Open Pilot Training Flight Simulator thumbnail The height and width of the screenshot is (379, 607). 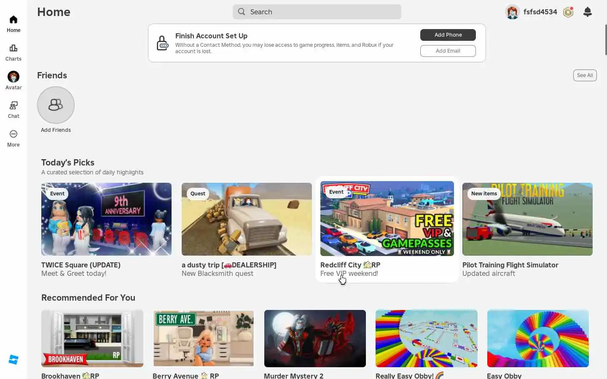[x=527, y=219]
